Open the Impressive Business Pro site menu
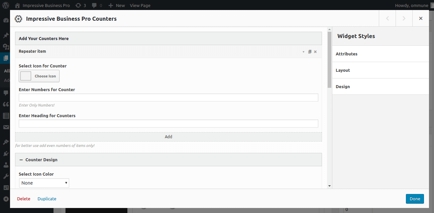Viewport: 434px width, 213px height. [x=46, y=5]
